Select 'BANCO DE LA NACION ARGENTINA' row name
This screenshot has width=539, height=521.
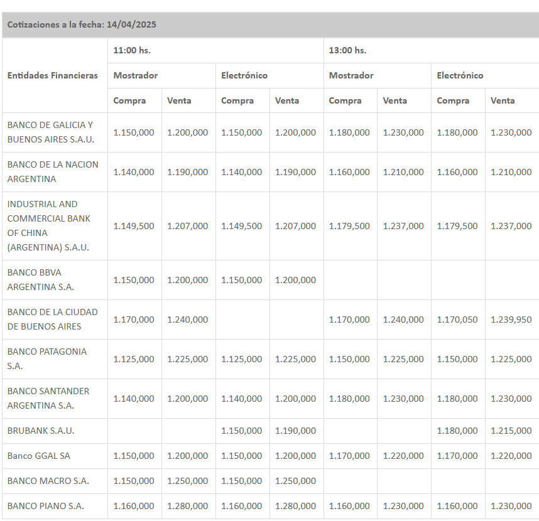pos(53,172)
